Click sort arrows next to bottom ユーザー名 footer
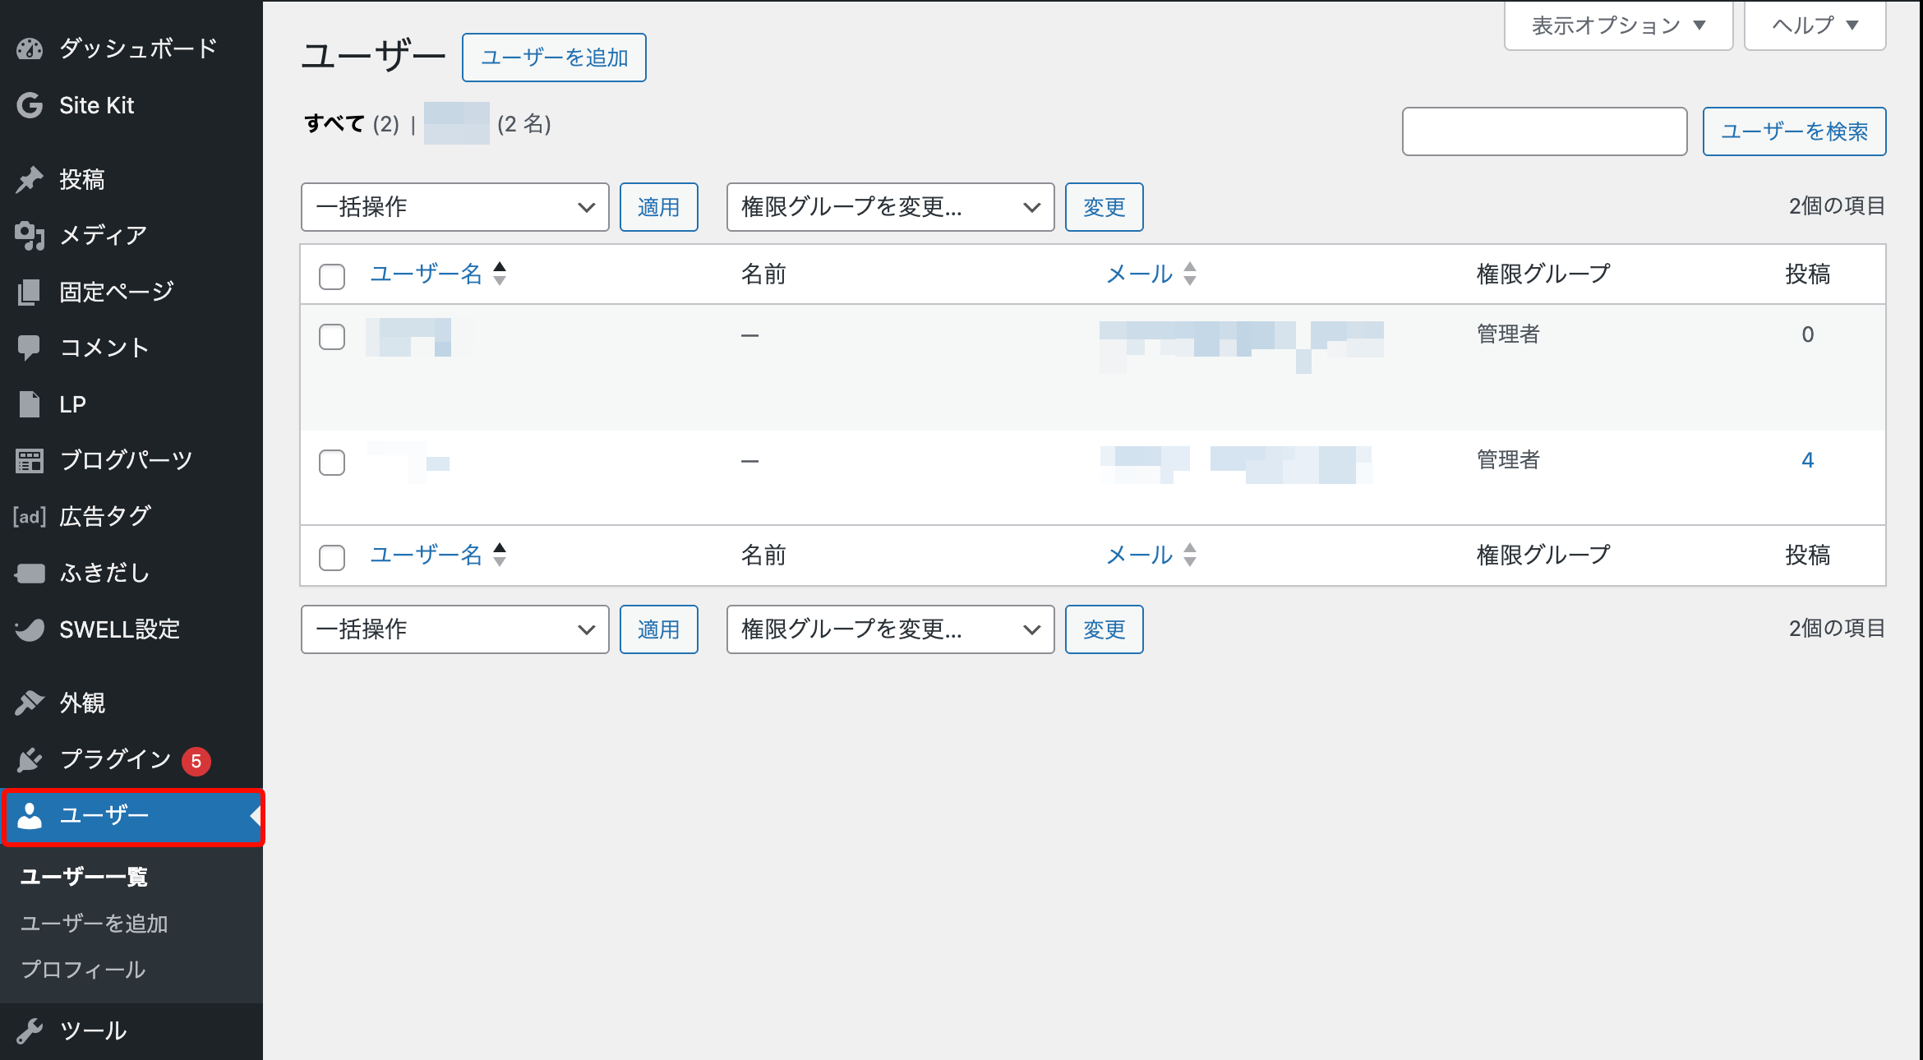The height and width of the screenshot is (1060, 1923). pyautogui.click(x=500, y=555)
